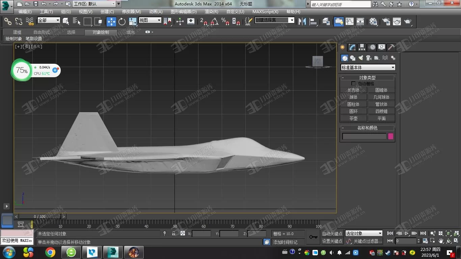Open the 创建选择集 named selection dropdown
Screen dimensions: 461x259
pos(274,20)
